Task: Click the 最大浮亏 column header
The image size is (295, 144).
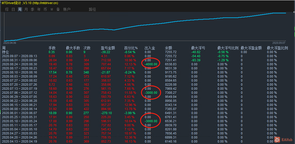Action: tap(198, 48)
